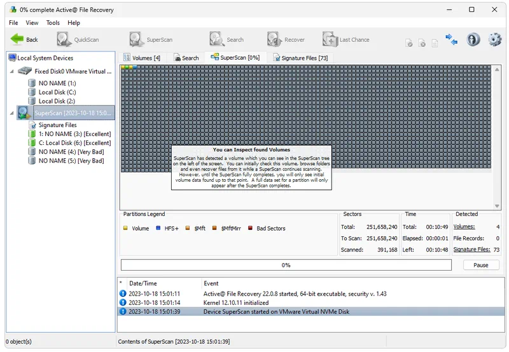Click the 0% scan progress bar
Image resolution: width=509 pixels, height=352 pixels.
[x=286, y=265]
